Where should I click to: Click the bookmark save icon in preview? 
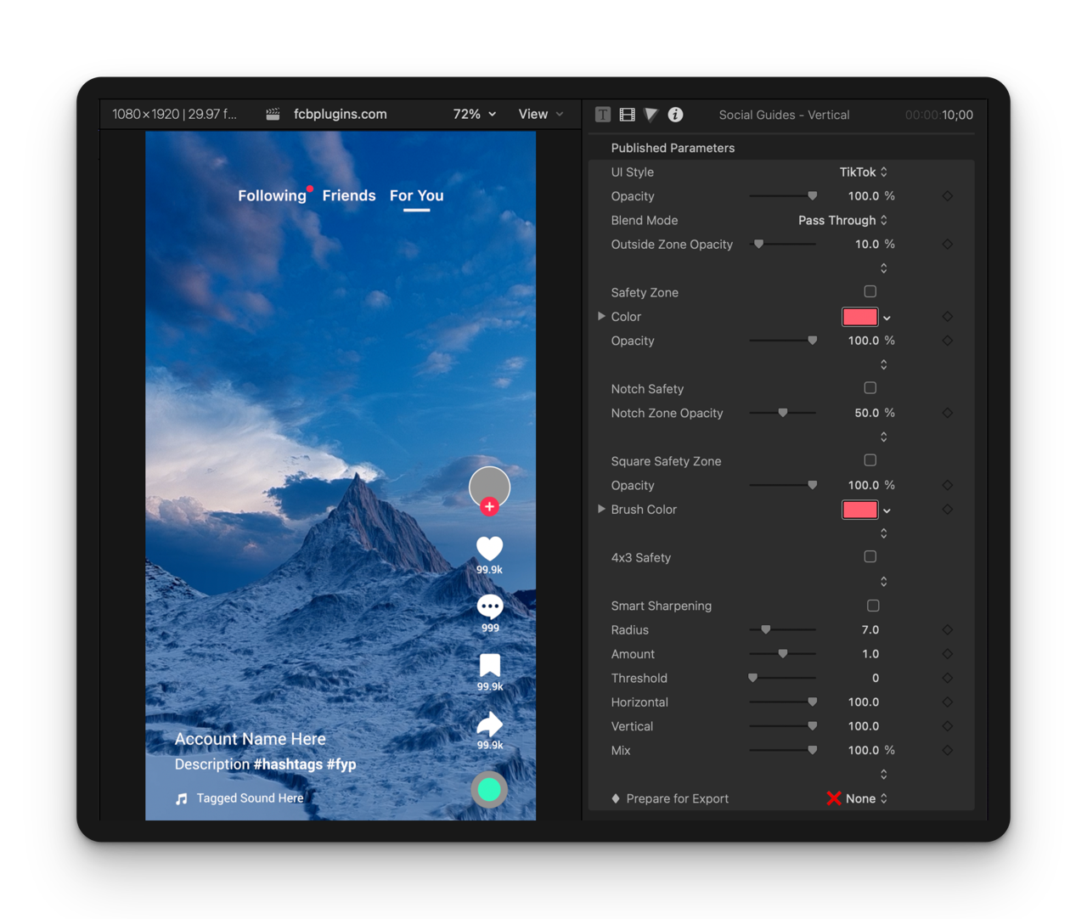pyautogui.click(x=490, y=666)
